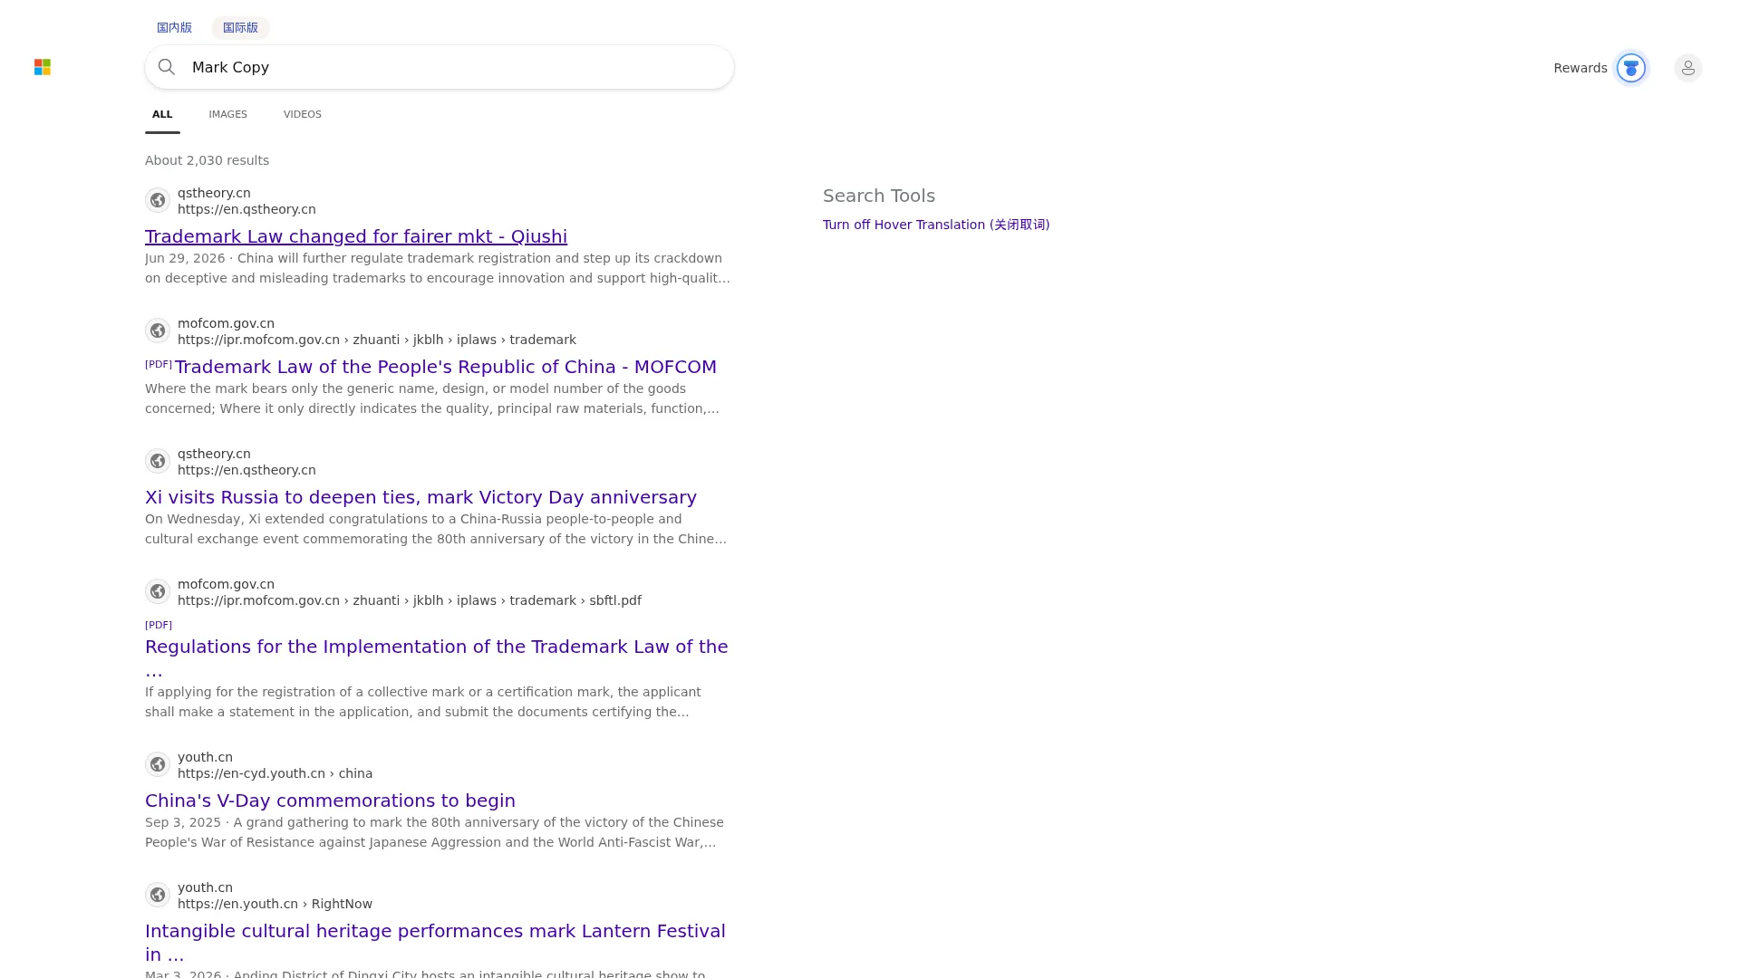Click the PDF tag above Regulations result
Image resolution: width=1740 pixels, height=978 pixels.
point(159,625)
